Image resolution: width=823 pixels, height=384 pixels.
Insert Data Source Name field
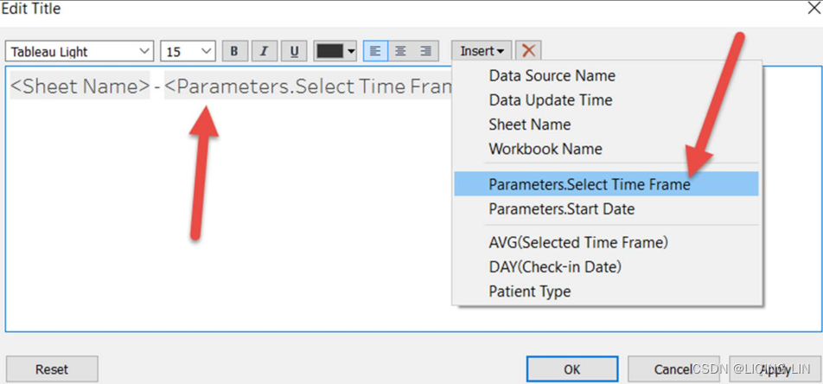[552, 75]
